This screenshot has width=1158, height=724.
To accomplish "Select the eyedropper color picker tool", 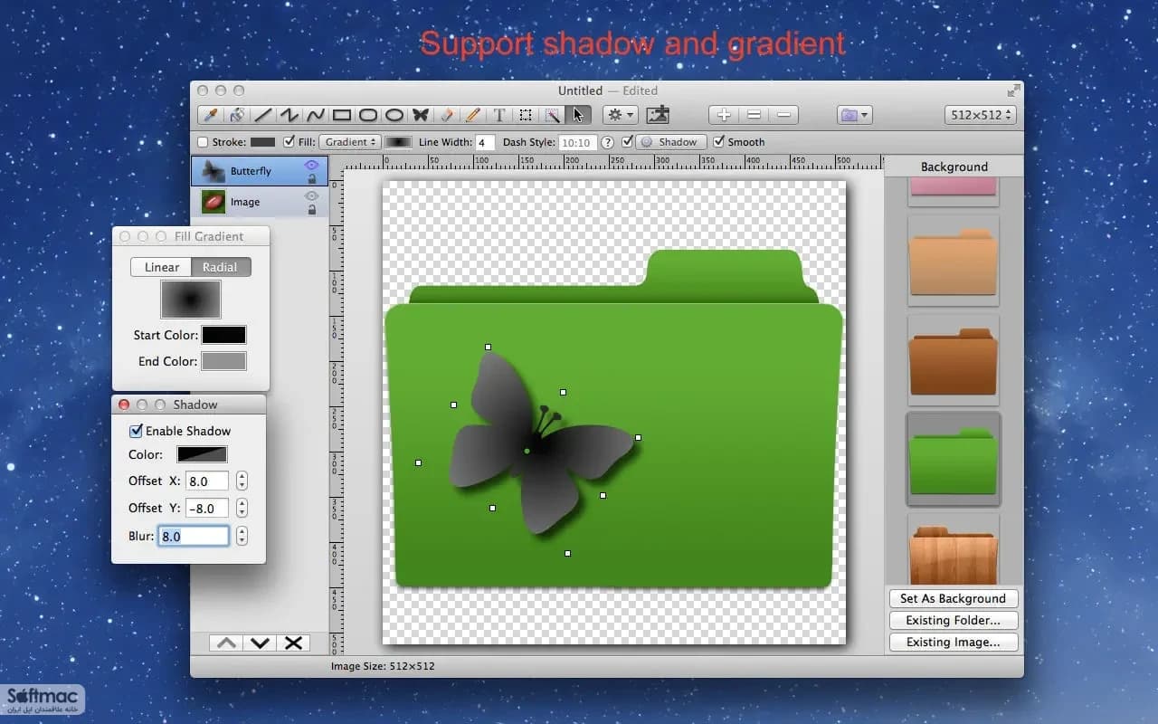I will 211,115.
